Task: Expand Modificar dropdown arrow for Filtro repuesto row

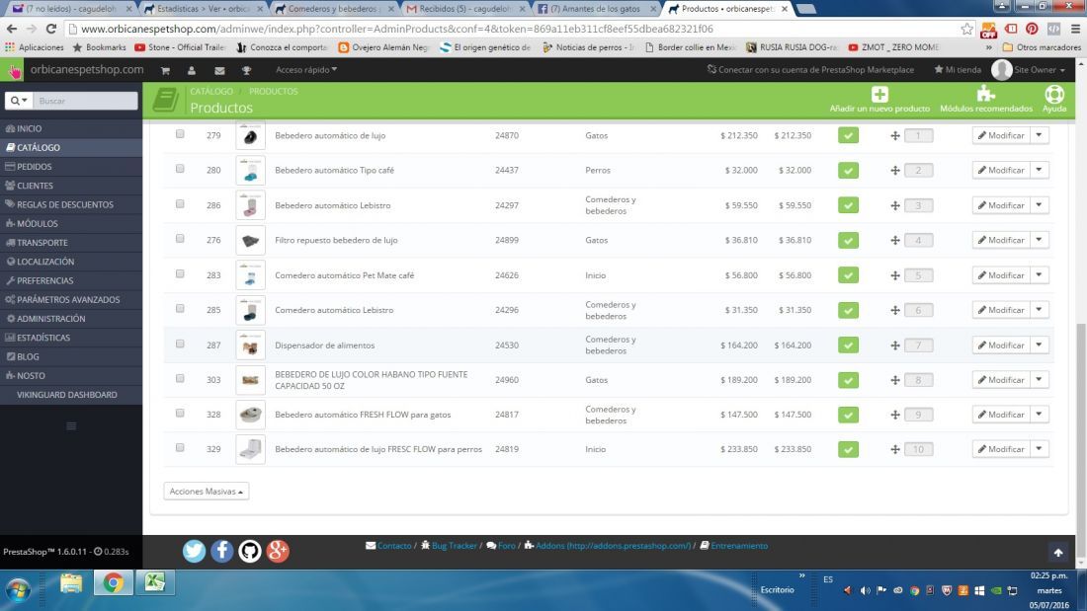Action: click(1040, 240)
